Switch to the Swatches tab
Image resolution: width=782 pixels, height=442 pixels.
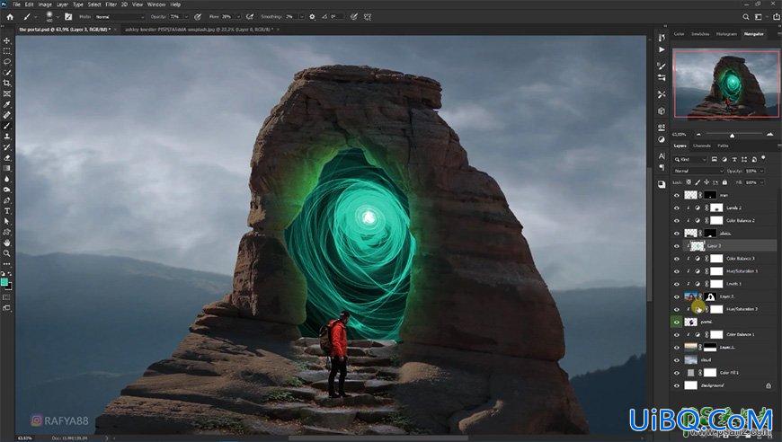700,34
